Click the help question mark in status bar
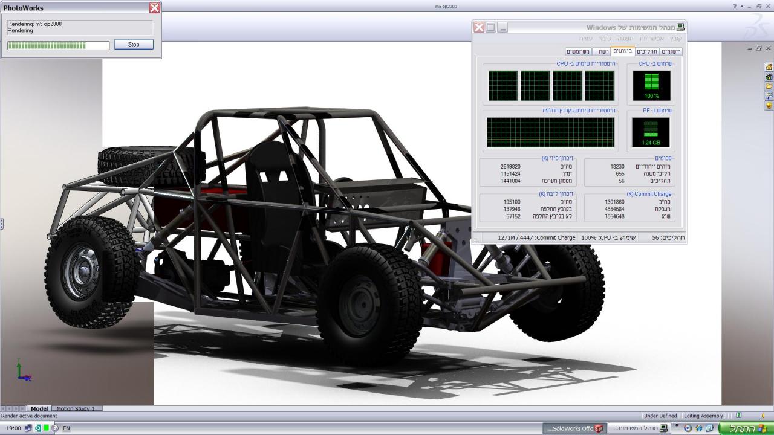 [x=738, y=416]
